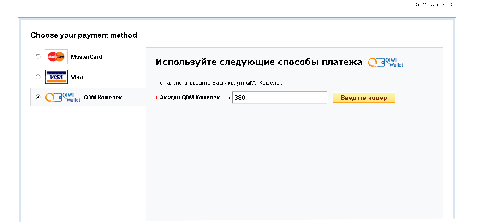The image size is (494, 222).
Task: Click the Visa card logo icon
Action: point(56,77)
